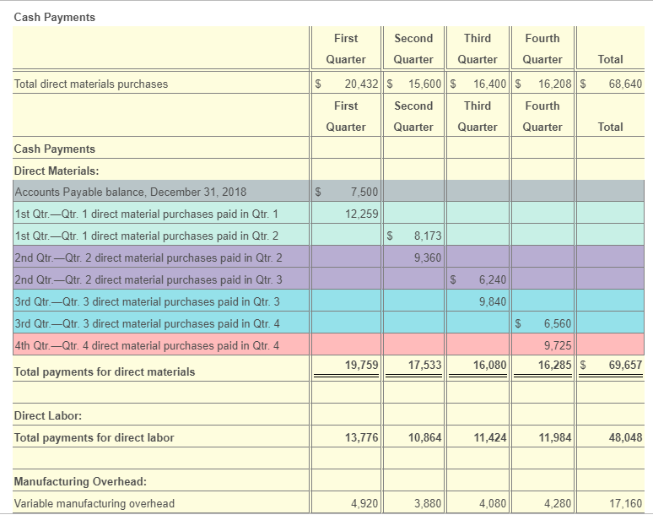Select 'Qtr. 2 direct material purchases paid in Qtr. 2' row
Image resolution: width=653 pixels, height=515 pixels.
click(328, 257)
